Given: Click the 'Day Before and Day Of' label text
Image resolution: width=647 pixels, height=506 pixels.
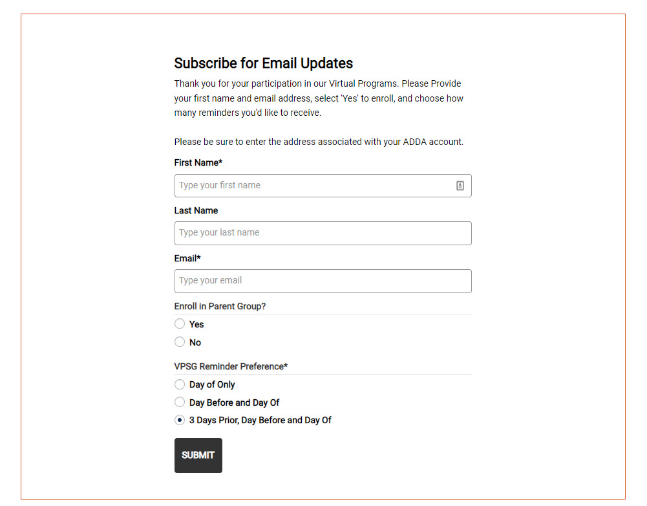Looking at the screenshot, I should point(234,402).
